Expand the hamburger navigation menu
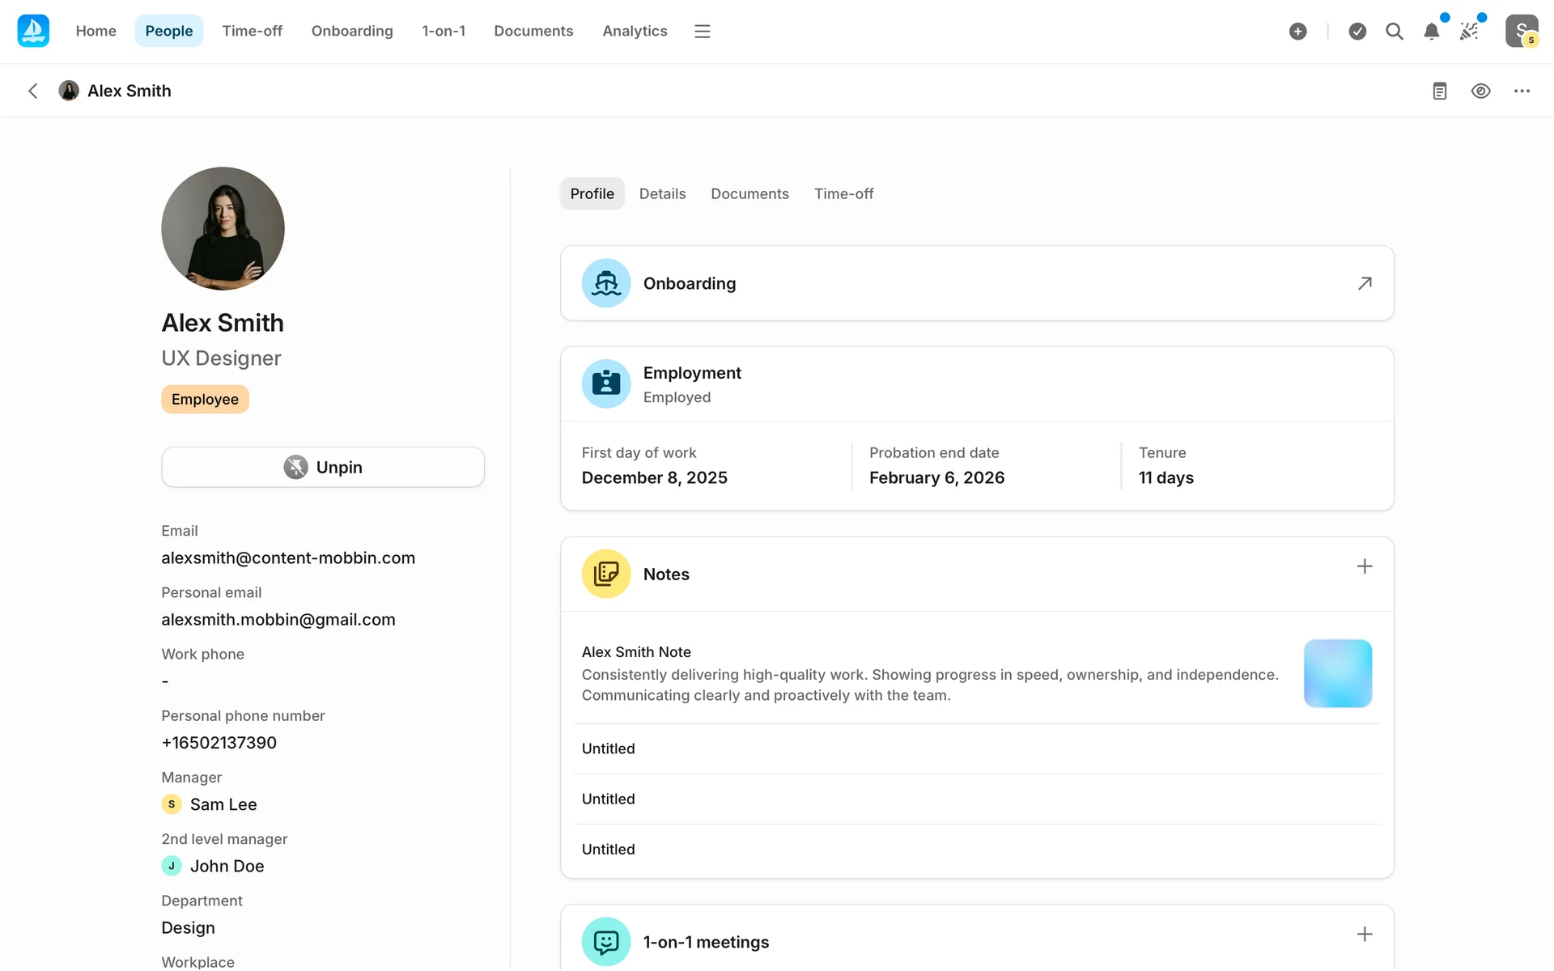 [702, 32]
